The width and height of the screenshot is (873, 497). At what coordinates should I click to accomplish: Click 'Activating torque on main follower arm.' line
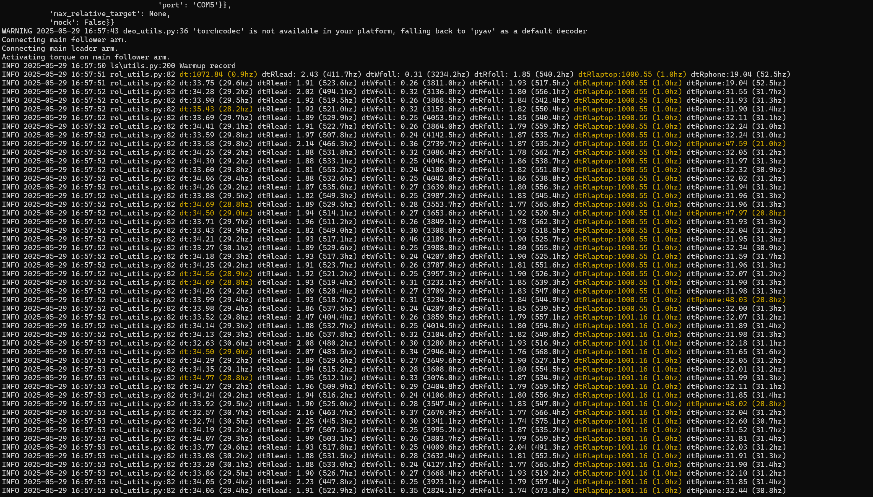[86, 57]
